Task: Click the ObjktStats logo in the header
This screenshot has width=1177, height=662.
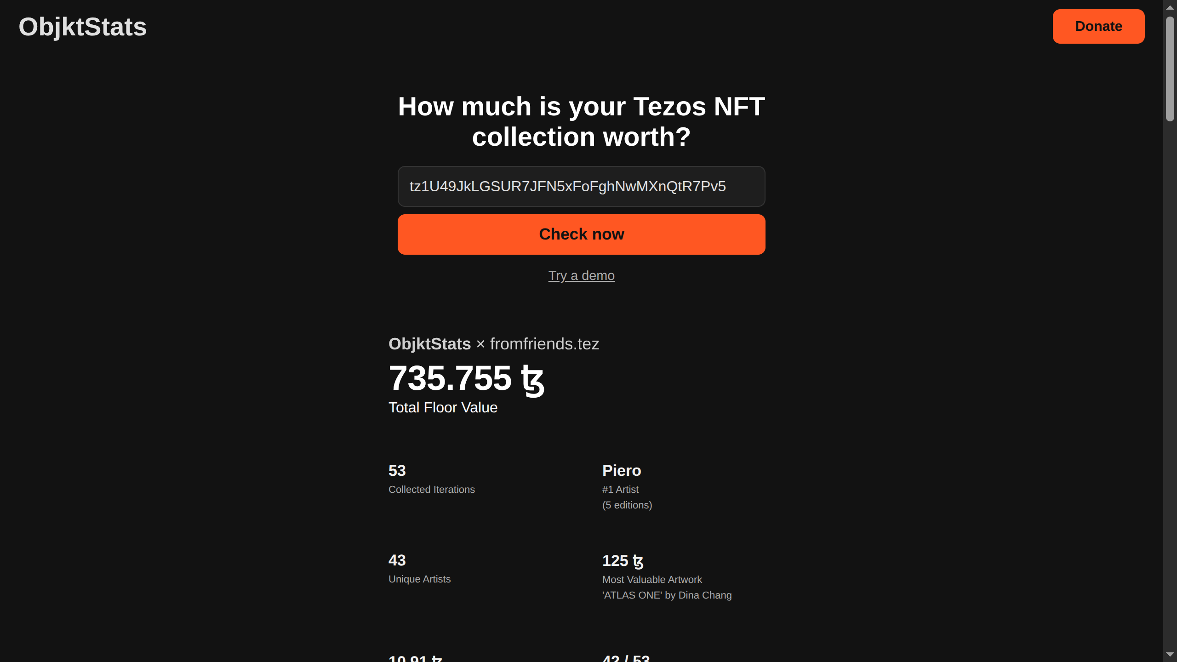Action: click(83, 27)
